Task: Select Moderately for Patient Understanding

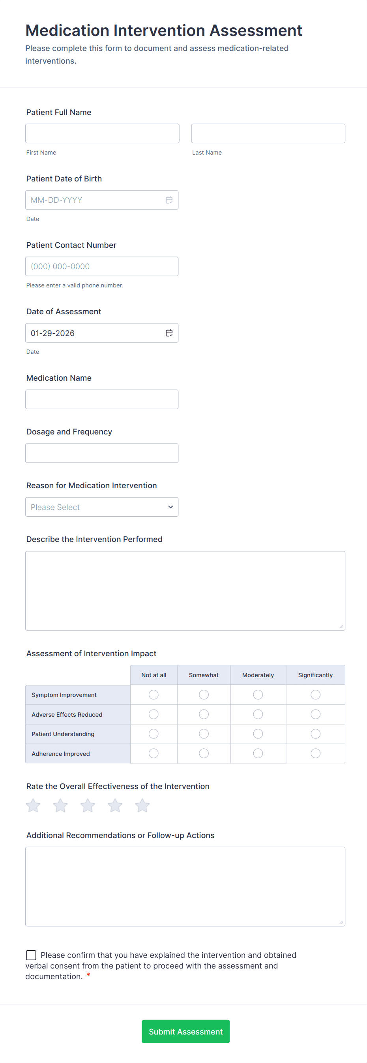Action: (258, 734)
